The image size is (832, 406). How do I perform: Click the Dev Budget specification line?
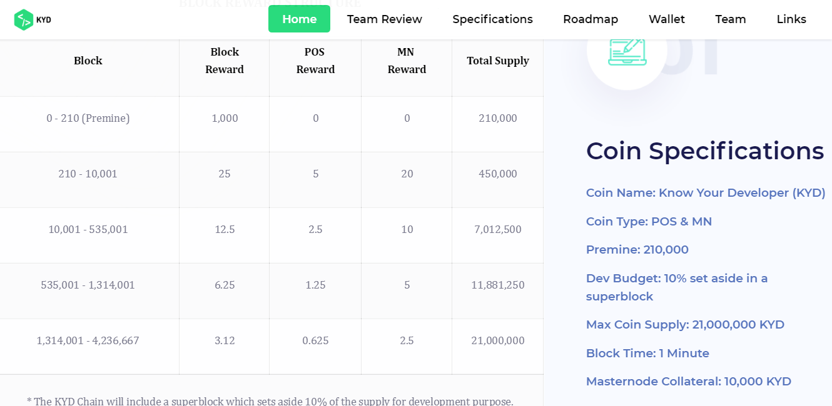click(x=677, y=287)
